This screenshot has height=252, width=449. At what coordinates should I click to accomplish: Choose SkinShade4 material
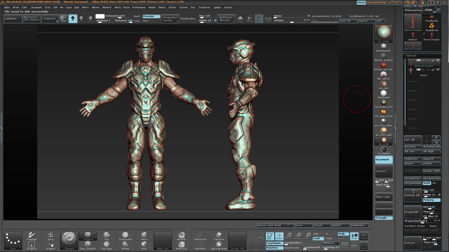tap(383, 94)
